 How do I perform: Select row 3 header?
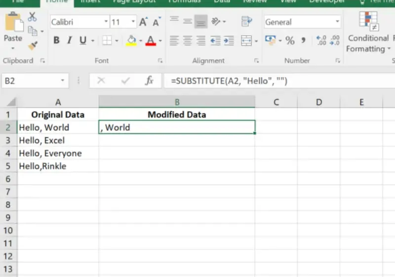(8, 140)
